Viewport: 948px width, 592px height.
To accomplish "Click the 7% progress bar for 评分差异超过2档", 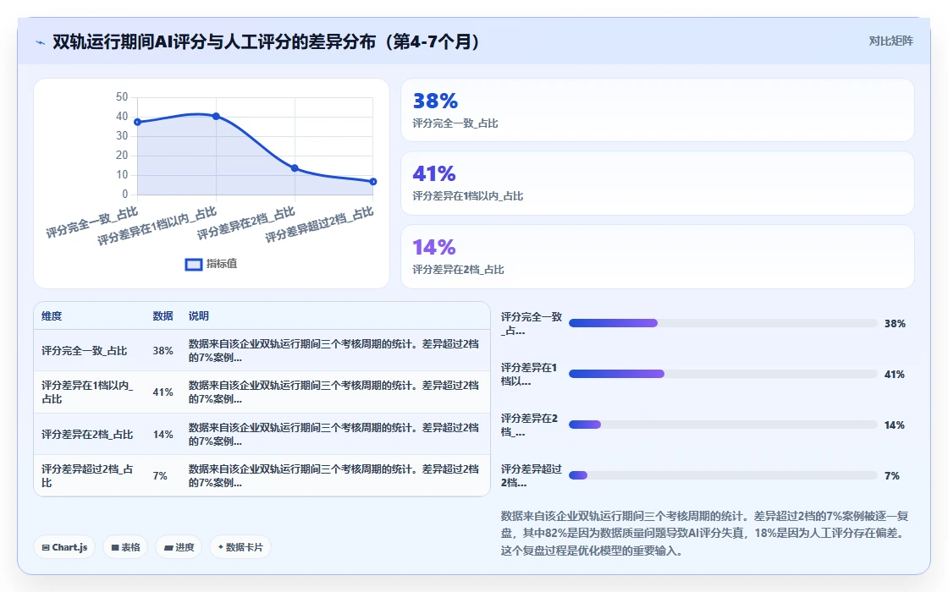I will (723, 475).
